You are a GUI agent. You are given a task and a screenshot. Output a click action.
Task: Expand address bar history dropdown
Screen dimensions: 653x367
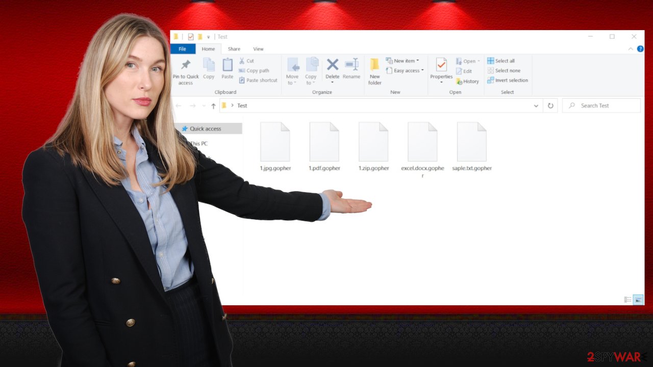coord(536,106)
